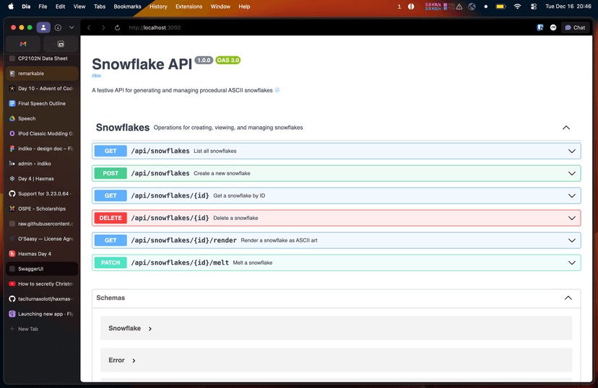598x388 pixels.
Task: Go back using the back arrow
Action: pyautogui.click(x=89, y=27)
